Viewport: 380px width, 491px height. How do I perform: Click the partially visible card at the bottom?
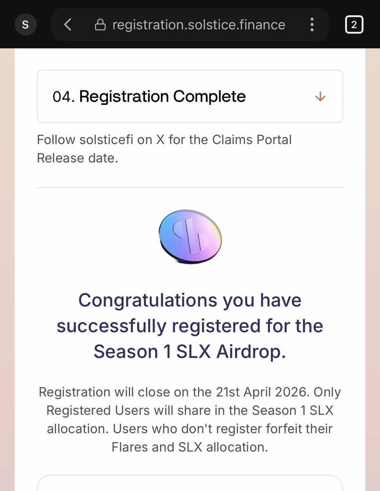point(190,483)
